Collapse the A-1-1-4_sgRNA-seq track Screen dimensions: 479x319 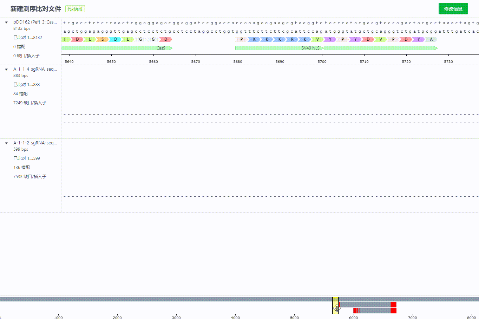(x=6, y=70)
